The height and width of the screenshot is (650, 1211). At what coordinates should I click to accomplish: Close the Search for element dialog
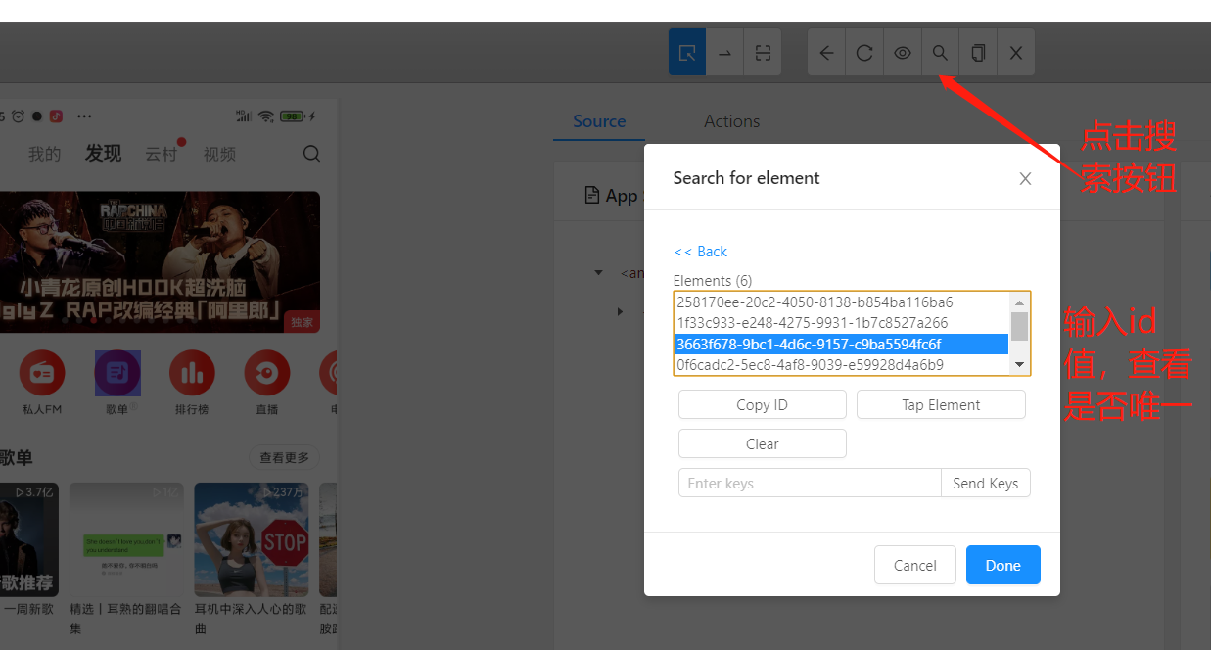click(1025, 178)
